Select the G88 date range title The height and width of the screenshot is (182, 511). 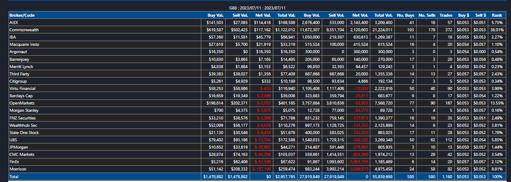coord(258,8)
